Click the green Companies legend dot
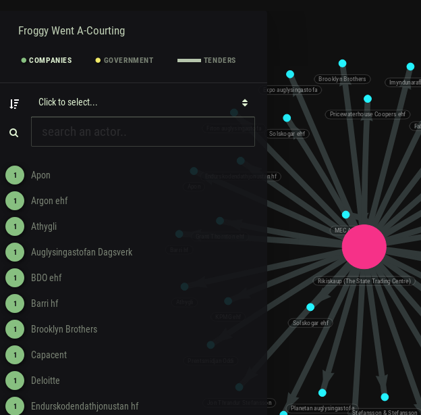Image resolution: width=421 pixels, height=415 pixels. coord(24,60)
